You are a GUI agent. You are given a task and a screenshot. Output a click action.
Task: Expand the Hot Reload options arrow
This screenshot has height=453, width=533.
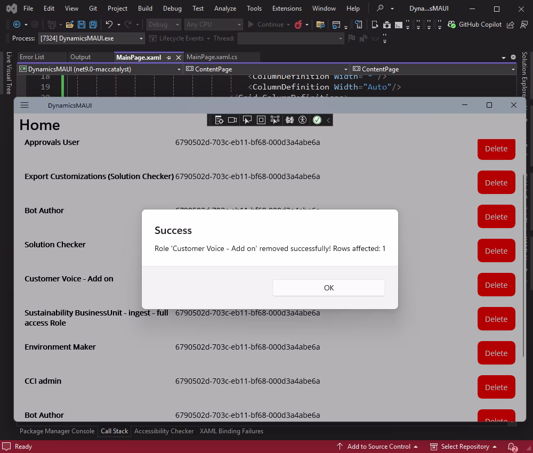307,25
